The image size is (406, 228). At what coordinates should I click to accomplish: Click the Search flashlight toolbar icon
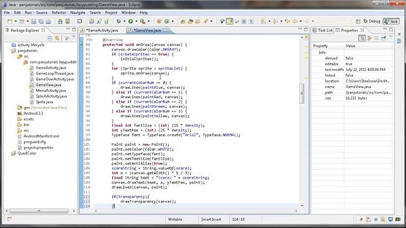[x=206, y=22]
